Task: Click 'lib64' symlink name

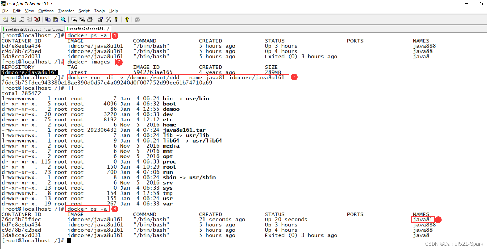Action: click(171, 141)
